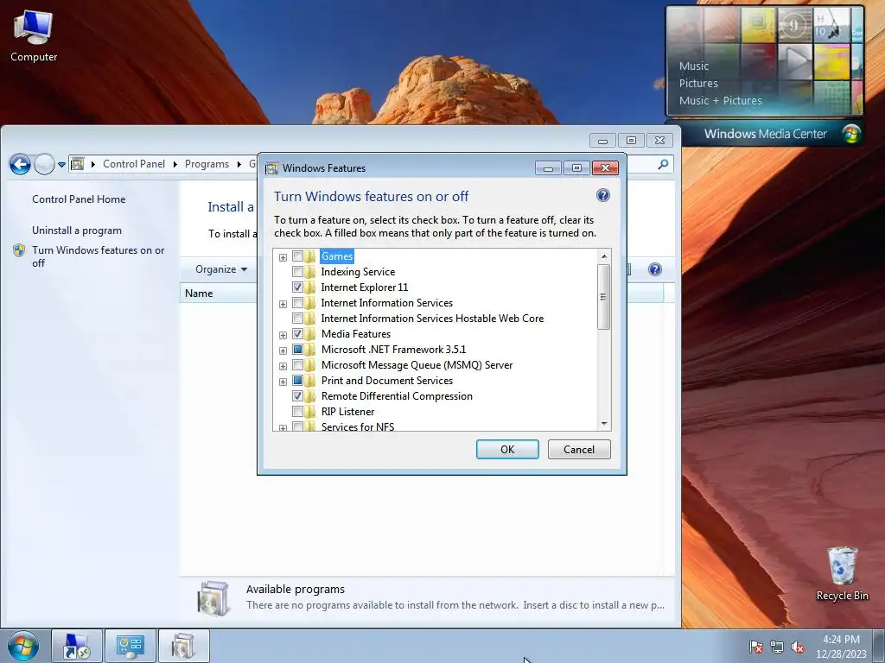Viewport: 885px width, 663px height.
Task: Click Cancel in Windows Features
Action: pyautogui.click(x=579, y=449)
